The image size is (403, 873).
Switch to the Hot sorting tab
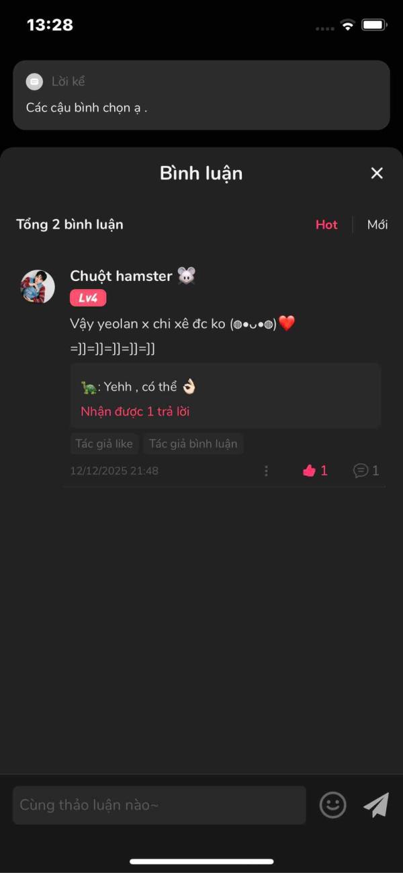(x=326, y=224)
